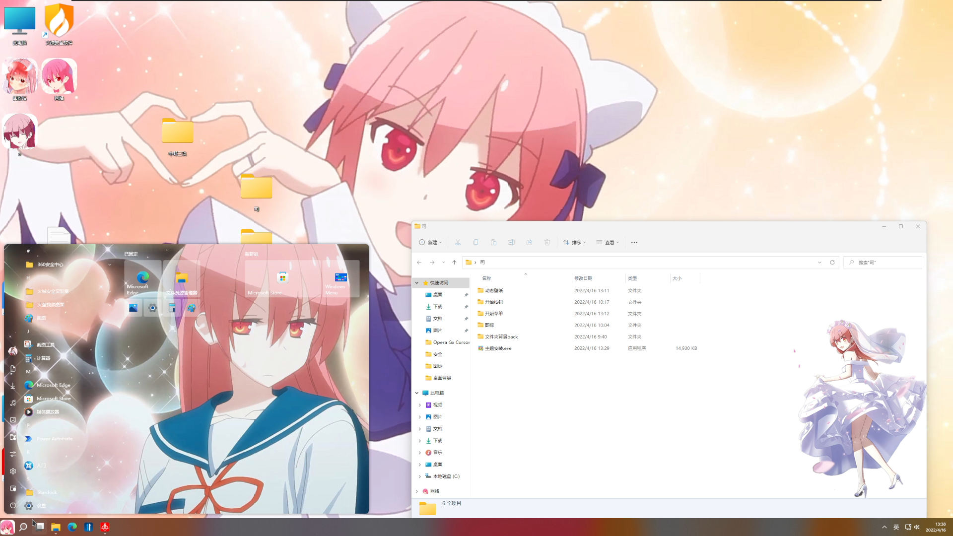Collapse the 快速访问 tree node
953x536 pixels.
point(417,283)
